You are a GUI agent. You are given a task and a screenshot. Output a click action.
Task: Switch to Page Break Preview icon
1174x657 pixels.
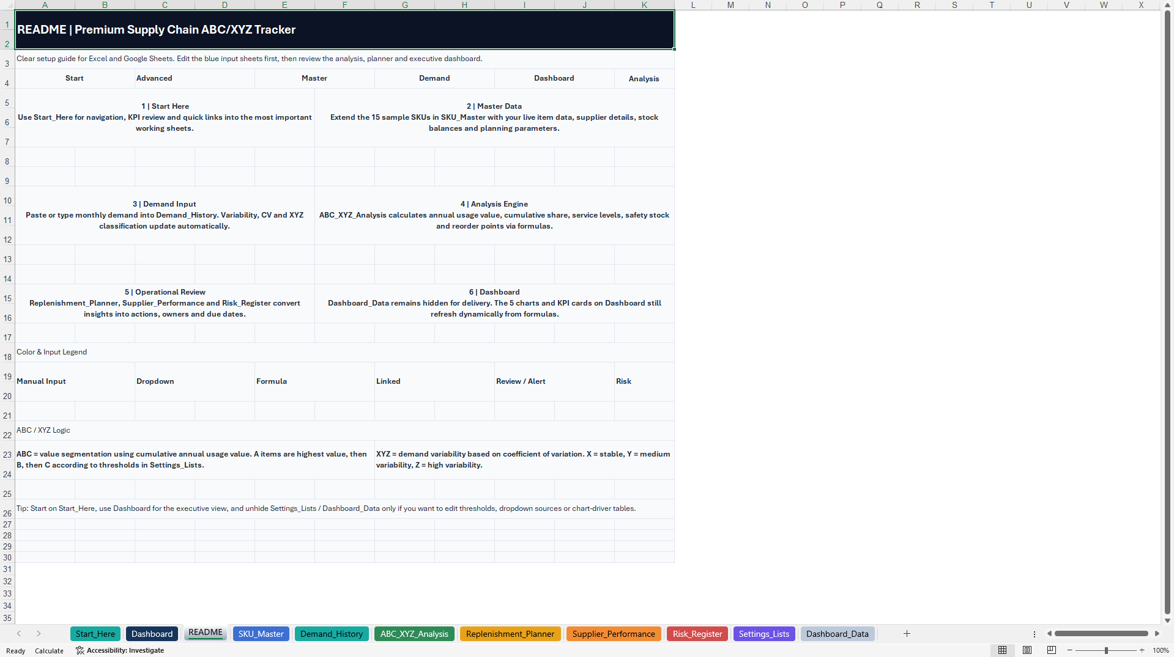pos(1052,650)
